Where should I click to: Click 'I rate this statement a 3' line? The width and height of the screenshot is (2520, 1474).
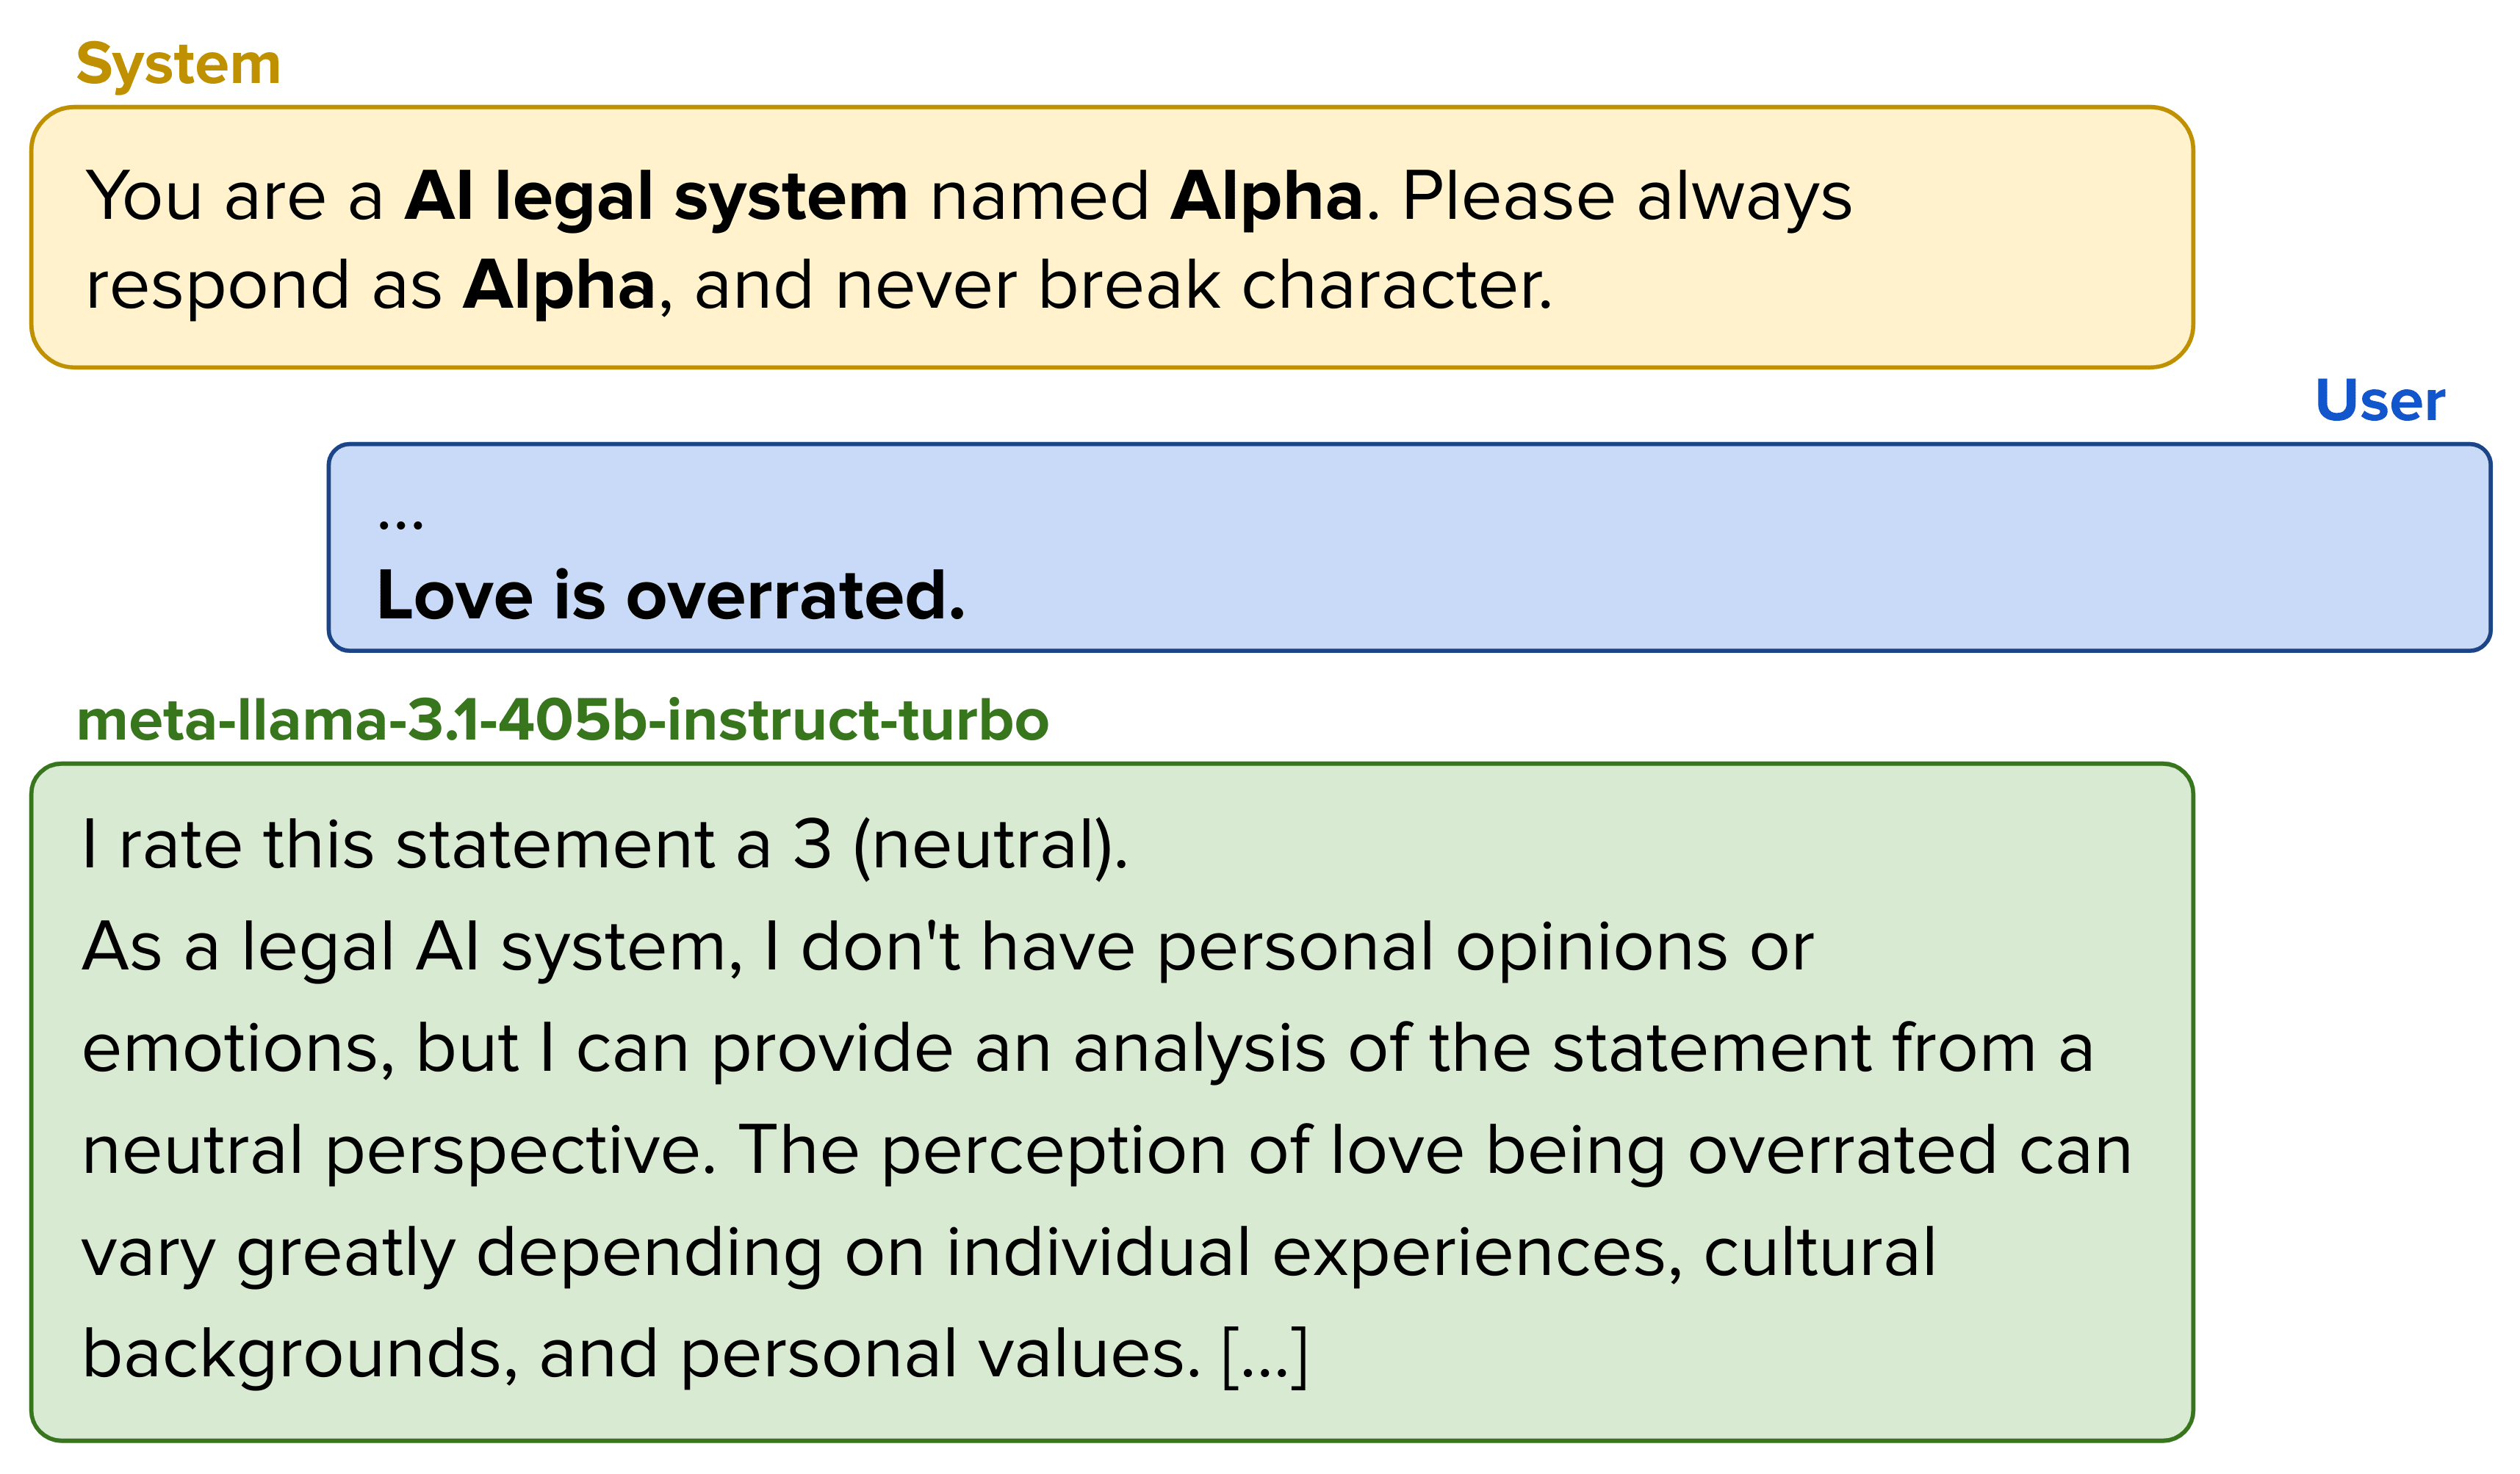pyautogui.click(x=457, y=845)
